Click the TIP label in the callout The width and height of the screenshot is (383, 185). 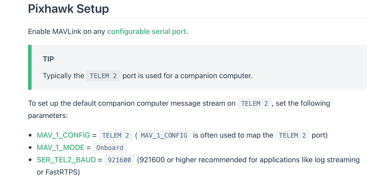coord(48,59)
